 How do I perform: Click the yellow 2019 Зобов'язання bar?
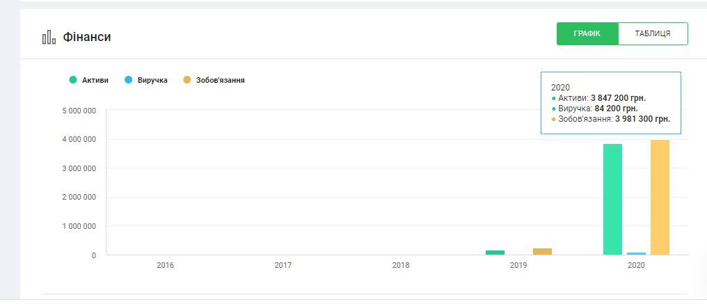click(x=542, y=252)
